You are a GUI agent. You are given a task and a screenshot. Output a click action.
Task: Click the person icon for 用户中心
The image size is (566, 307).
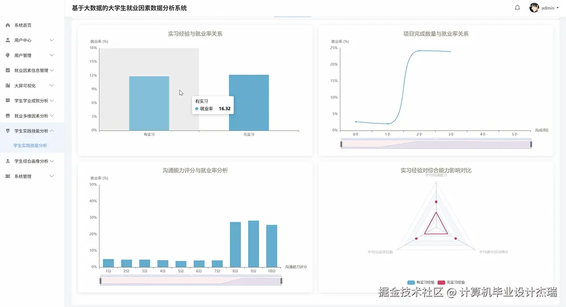point(8,40)
